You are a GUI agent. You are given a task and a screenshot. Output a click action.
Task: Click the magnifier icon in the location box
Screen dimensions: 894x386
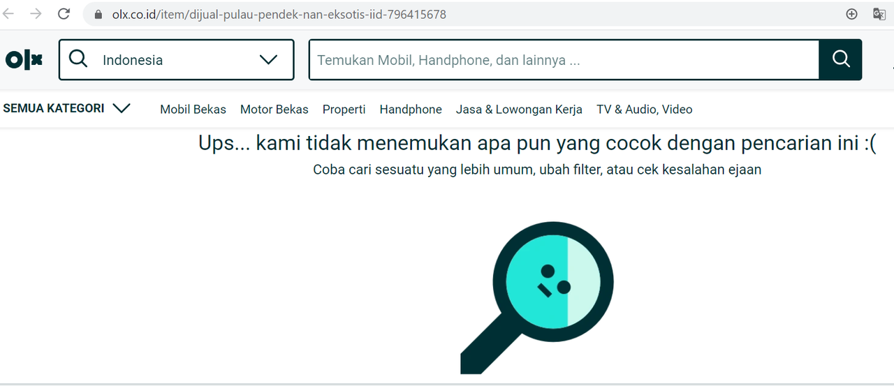[x=78, y=59]
